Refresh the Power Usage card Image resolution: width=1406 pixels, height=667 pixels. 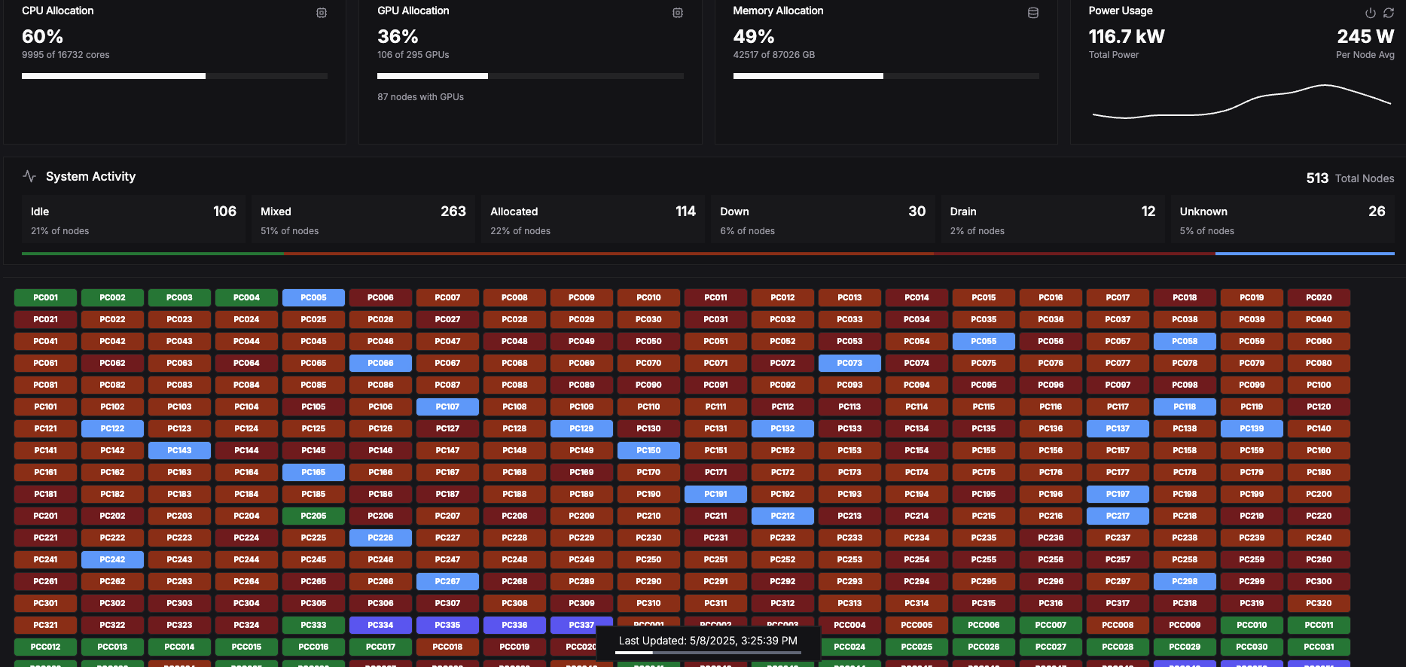click(1389, 13)
